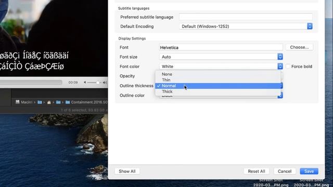
Task: Adjust the player volume slider
Action: point(95,82)
